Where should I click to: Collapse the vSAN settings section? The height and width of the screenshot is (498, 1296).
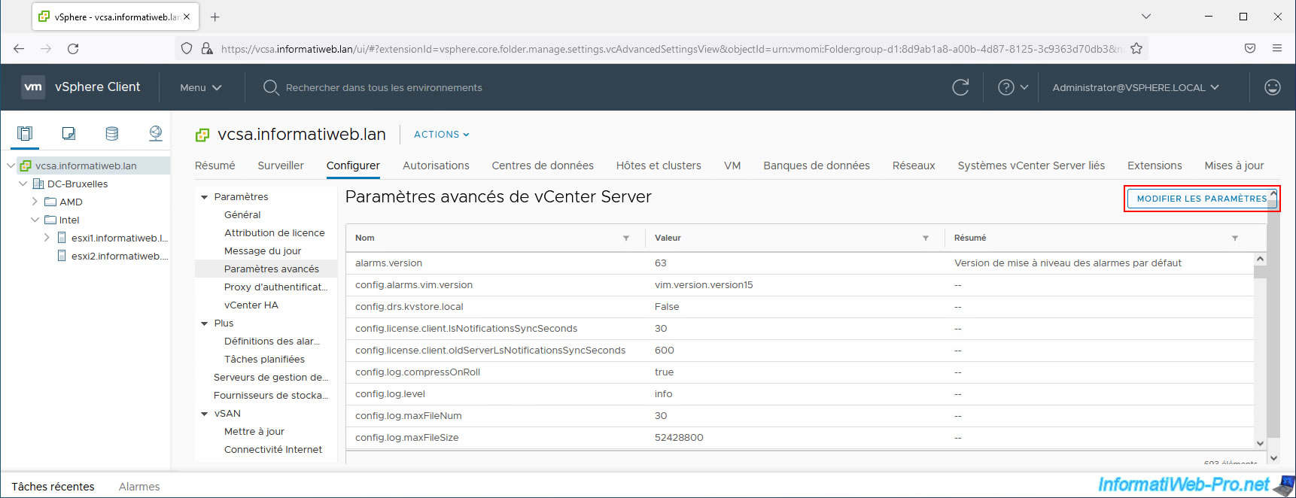(x=204, y=414)
